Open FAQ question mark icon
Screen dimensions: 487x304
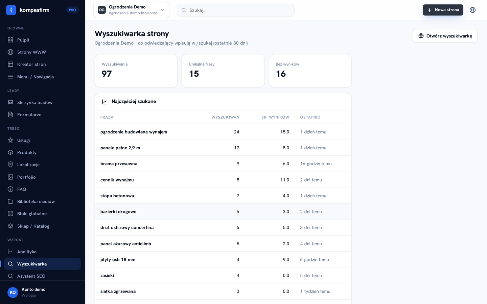coord(10,189)
